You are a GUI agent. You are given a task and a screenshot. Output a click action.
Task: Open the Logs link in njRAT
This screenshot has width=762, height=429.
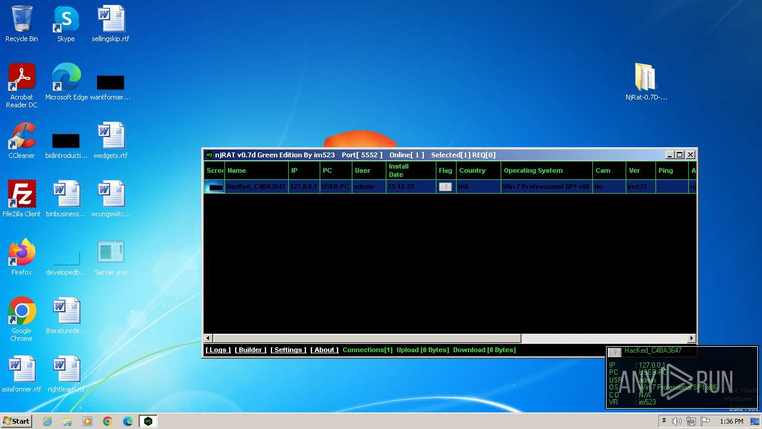(218, 350)
